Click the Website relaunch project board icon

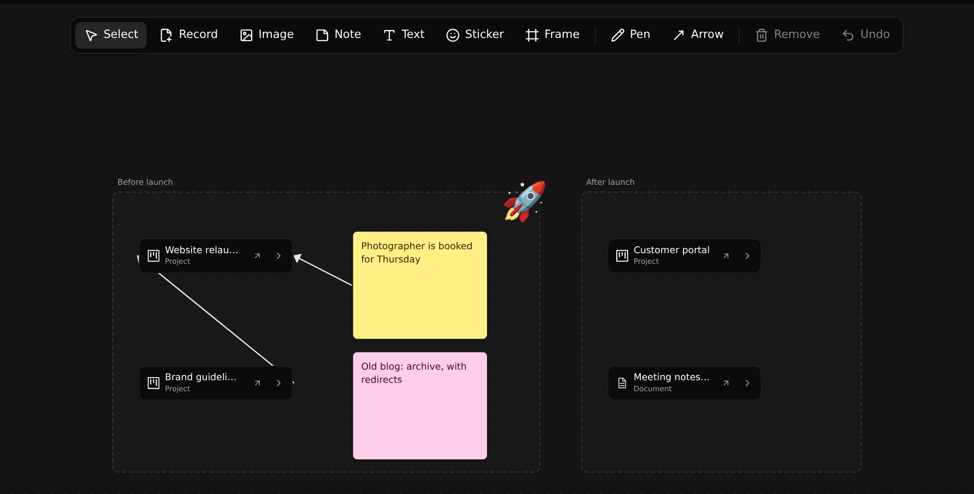pyautogui.click(x=154, y=256)
